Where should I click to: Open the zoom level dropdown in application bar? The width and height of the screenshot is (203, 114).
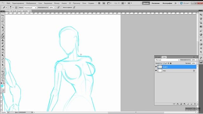click(x=117, y=3)
